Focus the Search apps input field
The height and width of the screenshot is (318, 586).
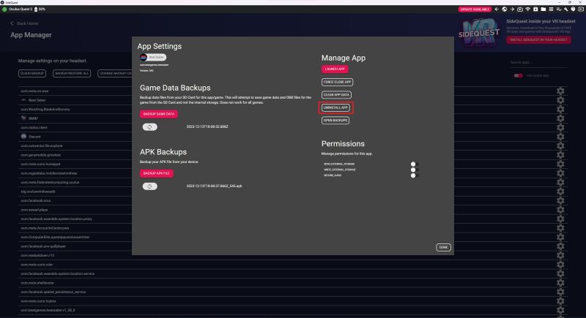point(538,62)
